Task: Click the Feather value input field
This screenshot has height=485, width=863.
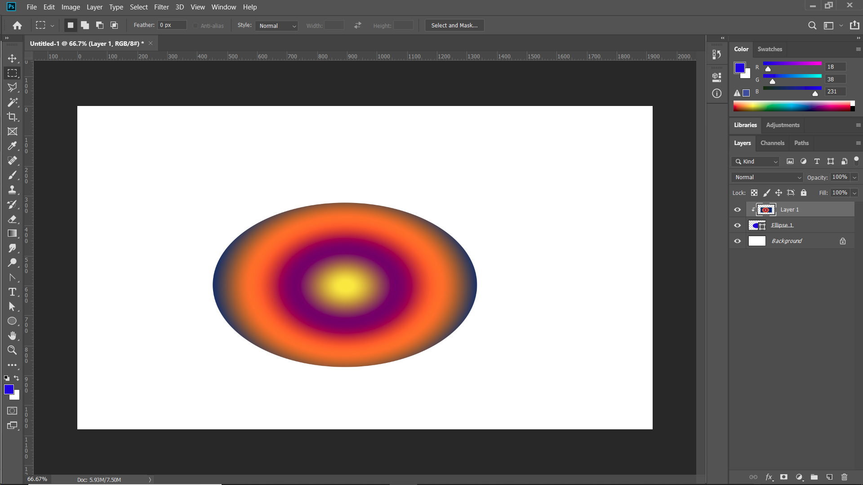Action: pos(171,25)
